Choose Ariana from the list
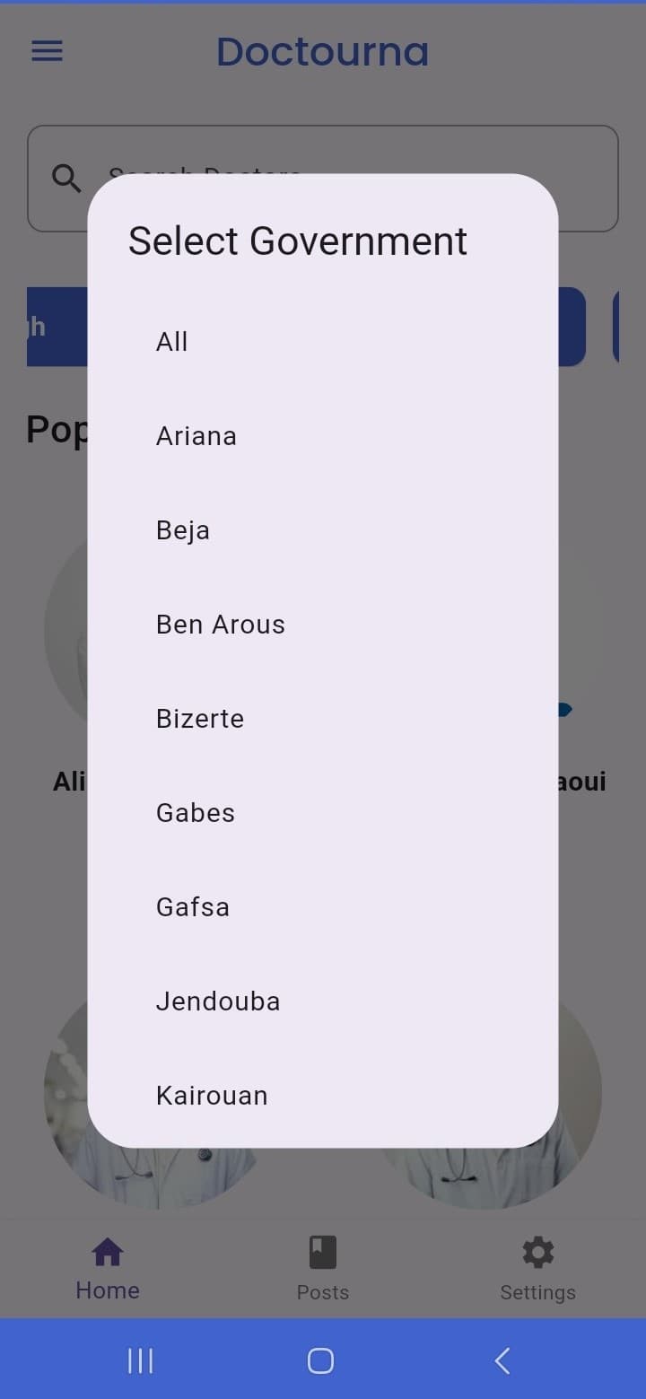 323,436
